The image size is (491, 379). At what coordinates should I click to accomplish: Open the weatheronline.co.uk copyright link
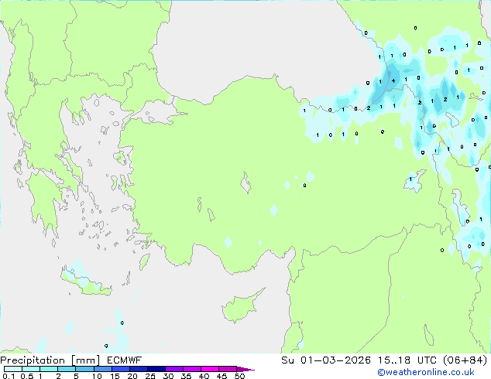tap(426, 372)
